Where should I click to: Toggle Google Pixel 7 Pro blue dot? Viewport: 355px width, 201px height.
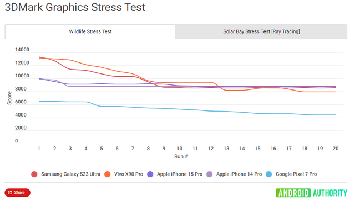pyautogui.click(x=268, y=174)
